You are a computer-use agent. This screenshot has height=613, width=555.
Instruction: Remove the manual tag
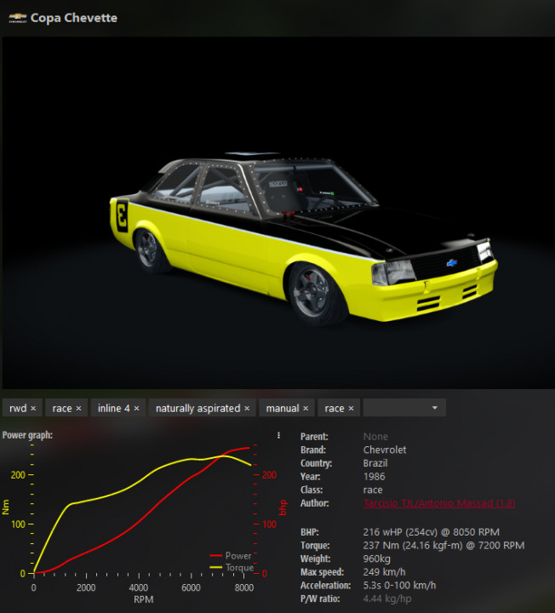[x=306, y=408]
